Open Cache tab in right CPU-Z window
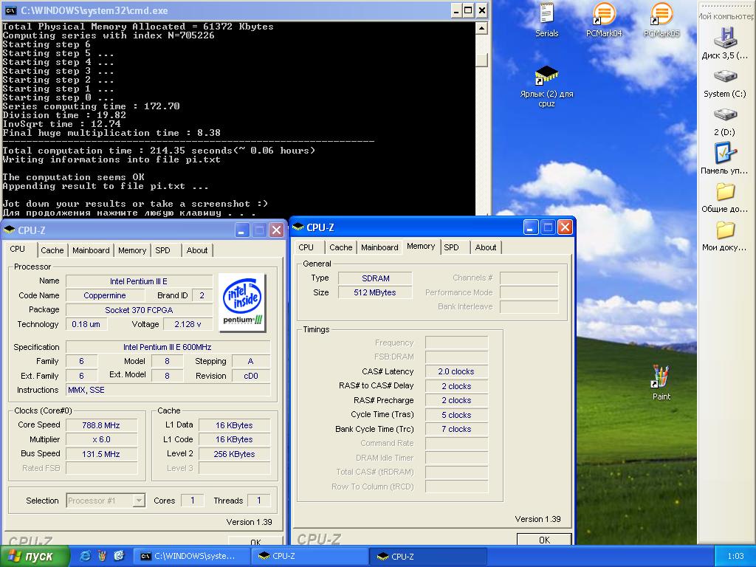 click(x=341, y=247)
